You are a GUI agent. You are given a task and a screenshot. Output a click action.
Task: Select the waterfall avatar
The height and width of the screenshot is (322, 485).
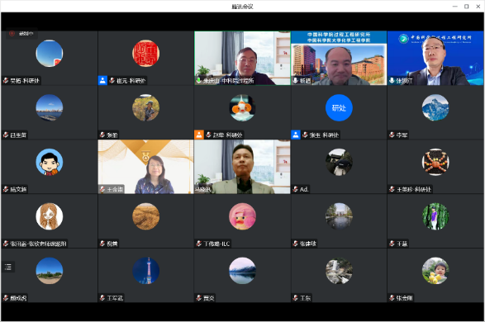[x=339, y=271]
